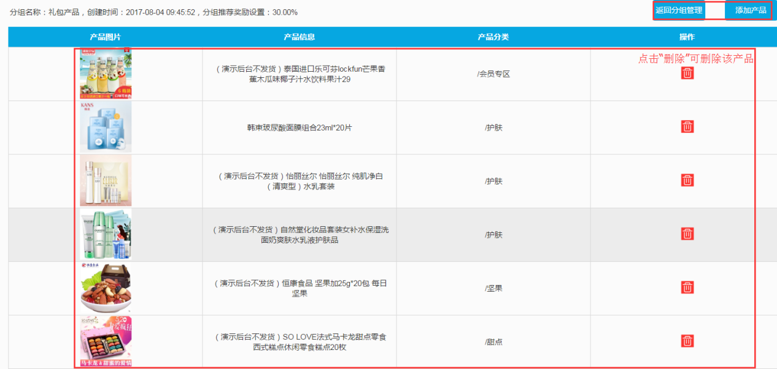This screenshot has height=369, width=777.
Task: Delete the 泰国进口乐可芬 coconut drink product
Action: pyautogui.click(x=687, y=73)
